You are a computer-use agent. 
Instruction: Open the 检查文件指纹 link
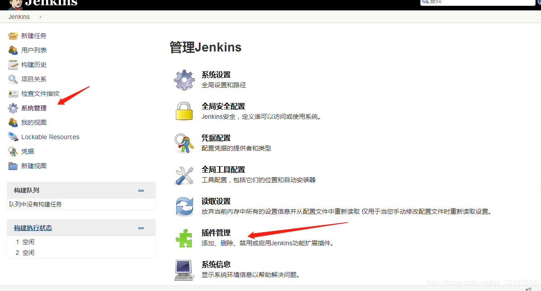point(40,94)
